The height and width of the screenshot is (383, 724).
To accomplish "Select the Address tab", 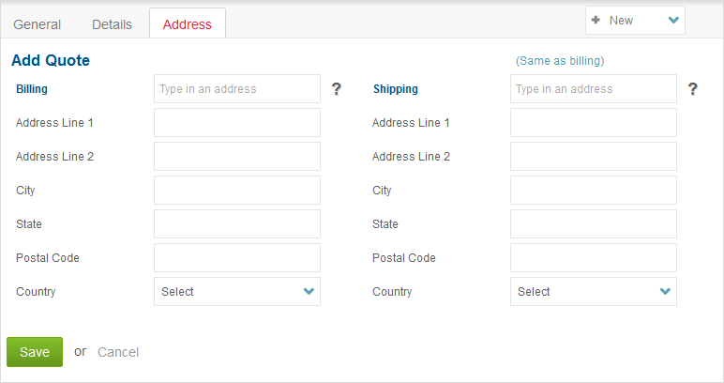I will (188, 23).
